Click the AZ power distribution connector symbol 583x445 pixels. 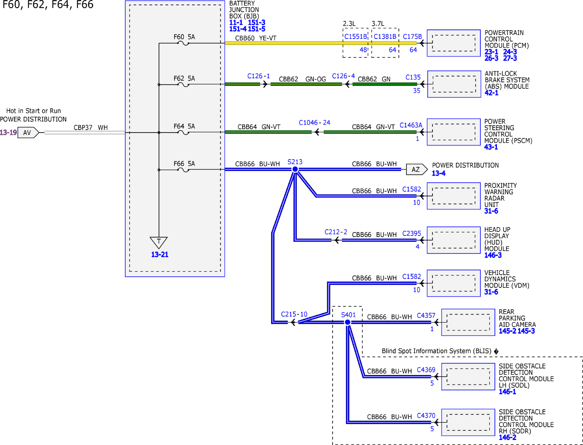[x=417, y=170]
